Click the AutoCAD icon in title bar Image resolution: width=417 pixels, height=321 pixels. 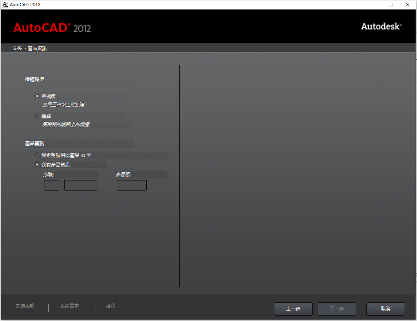[x=5, y=4]
